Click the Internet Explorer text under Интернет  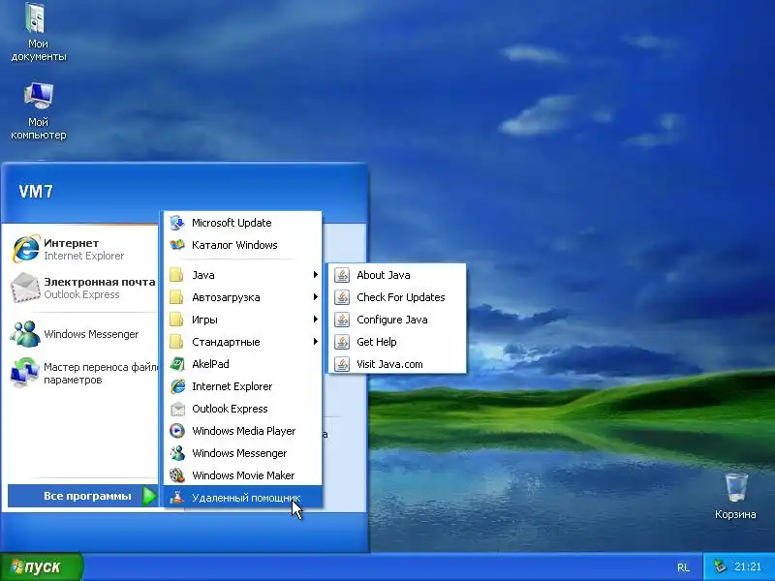point(84,256)
